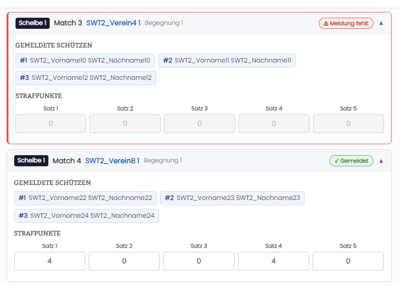
Task: Click the Satz 1 penalty field in Match 4
Action: click(50, 261)
